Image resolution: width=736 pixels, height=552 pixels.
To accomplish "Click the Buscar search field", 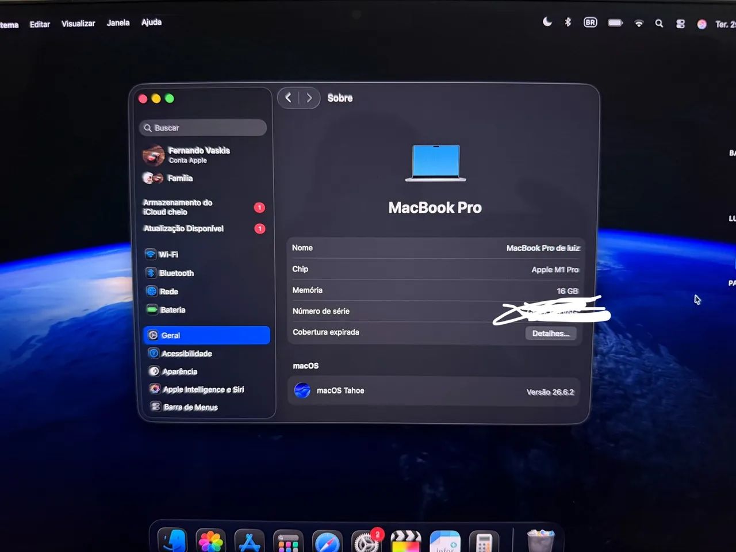I will [203, 128].
